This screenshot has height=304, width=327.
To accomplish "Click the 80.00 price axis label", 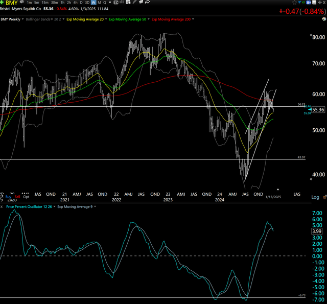I will coord(319,37).
